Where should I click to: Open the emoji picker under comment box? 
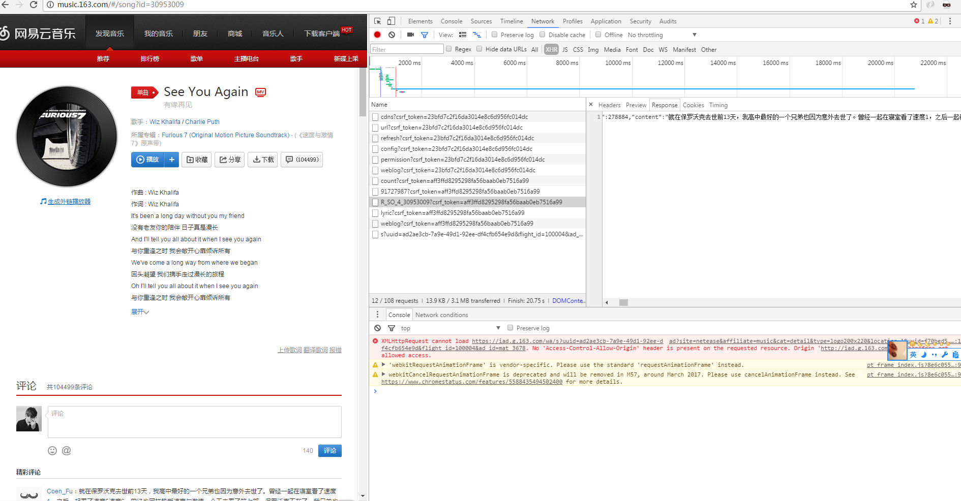(52, 450)
